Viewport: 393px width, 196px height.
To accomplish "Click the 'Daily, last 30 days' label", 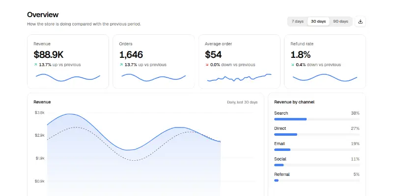I will tap(242, 102).
